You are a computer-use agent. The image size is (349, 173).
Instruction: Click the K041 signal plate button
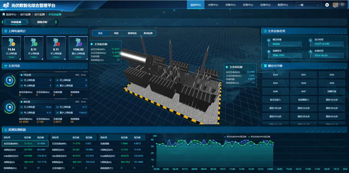pos(303,75)
